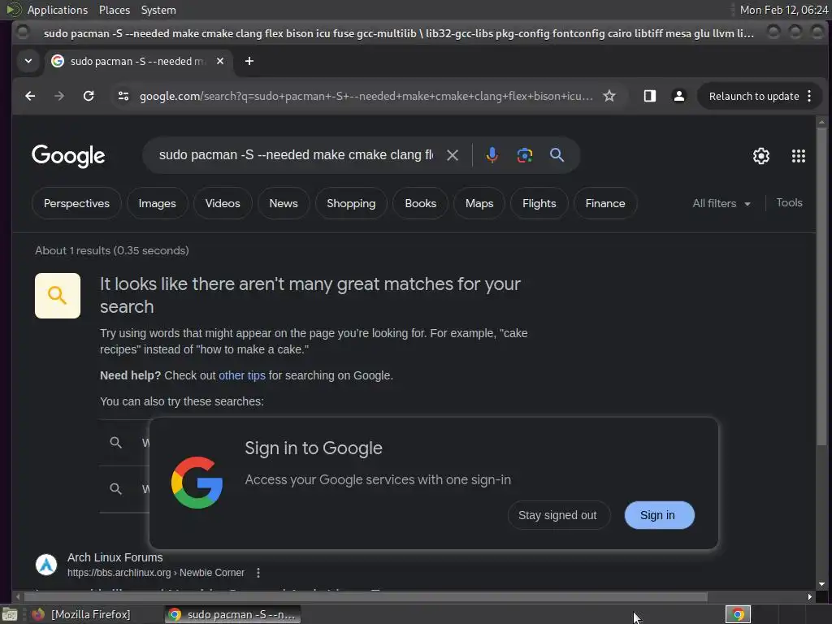The width and height of the screenshot is (832, 624).
Task: Click the browser address bar URL
Action: (366, 96)
